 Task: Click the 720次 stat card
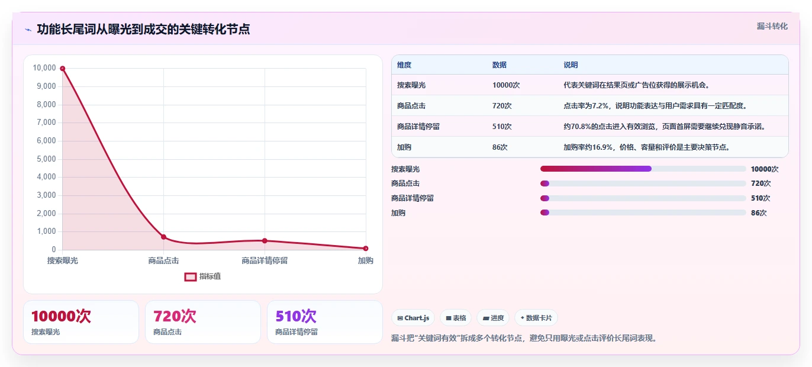coord(203,322)
